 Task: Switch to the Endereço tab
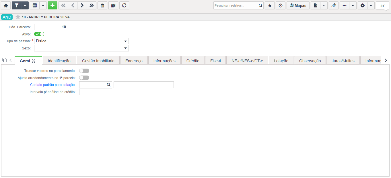pyautogui.click(x=134, y=61)
